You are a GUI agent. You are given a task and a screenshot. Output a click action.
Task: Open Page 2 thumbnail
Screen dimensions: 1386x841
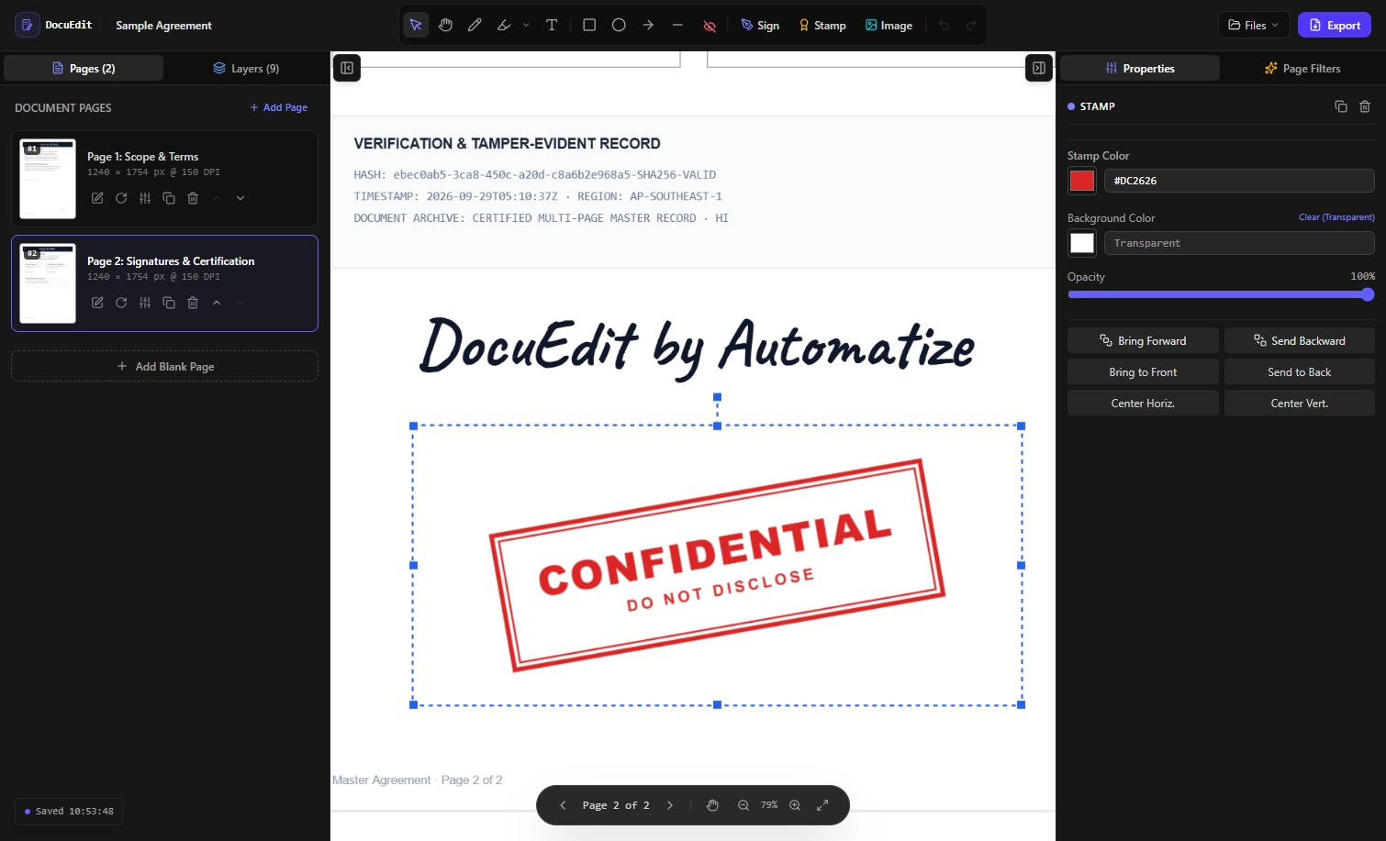(x=48, y=282)
